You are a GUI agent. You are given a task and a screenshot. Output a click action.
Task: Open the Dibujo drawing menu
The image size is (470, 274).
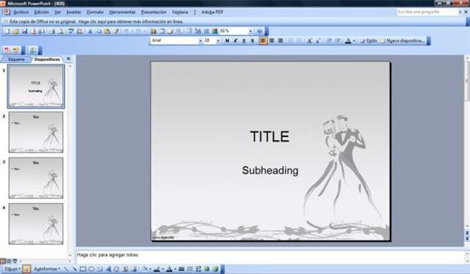pyautogui.click(x=12, y=269)
